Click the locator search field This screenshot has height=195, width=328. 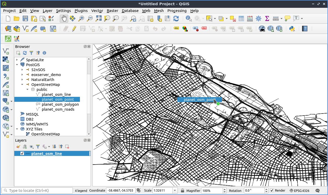point(37,191)
